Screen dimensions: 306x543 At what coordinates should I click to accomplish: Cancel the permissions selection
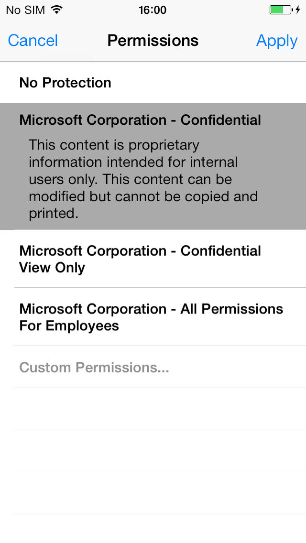tap(33, 41)
